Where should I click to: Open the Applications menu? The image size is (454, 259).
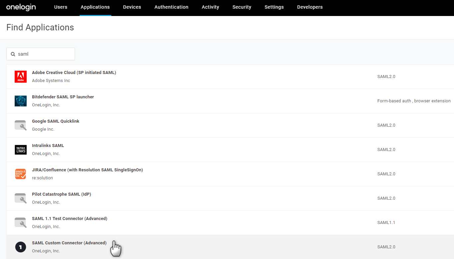coord(95,7)
